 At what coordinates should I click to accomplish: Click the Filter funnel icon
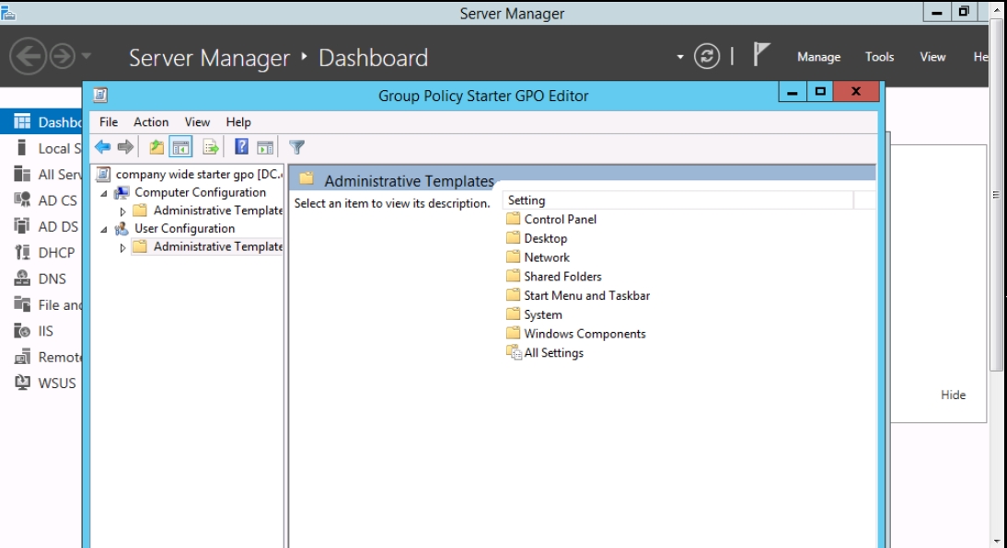[x=296, y=147]
